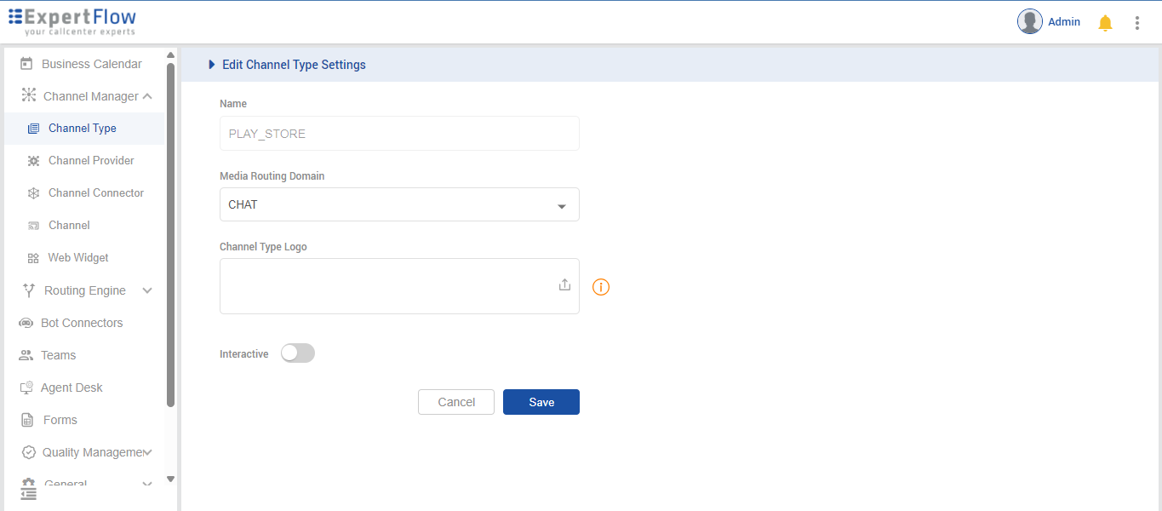This screenshot has width=1162, height=511.
Task: Go to Channel Connector page
Action: [x=96, y=193]
